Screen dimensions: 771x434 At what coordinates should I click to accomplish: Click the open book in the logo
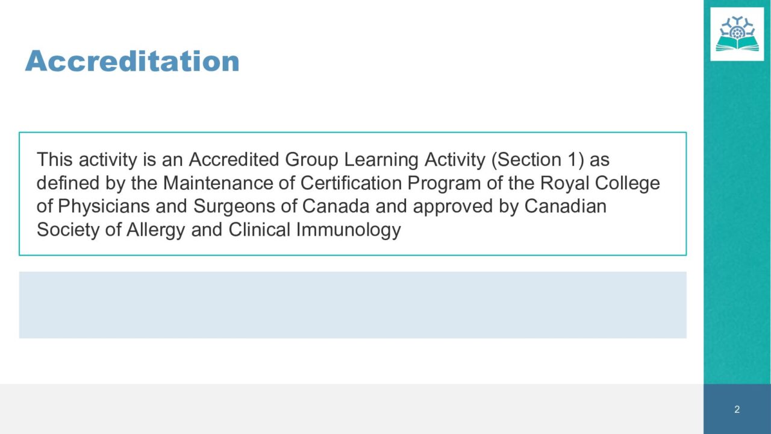(737, 43)
